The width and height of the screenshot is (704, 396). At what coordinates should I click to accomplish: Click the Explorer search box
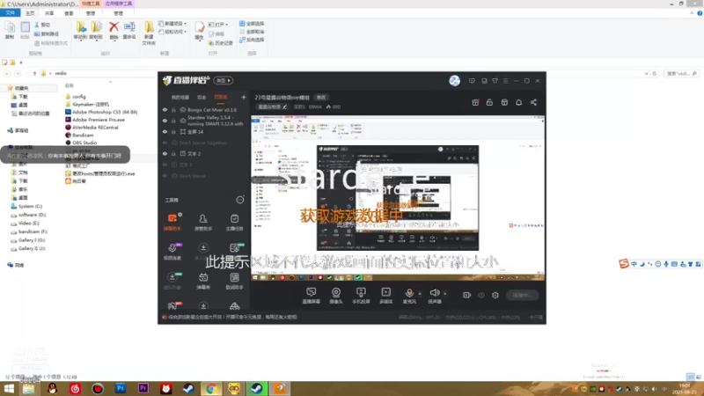tap(680, 74)
